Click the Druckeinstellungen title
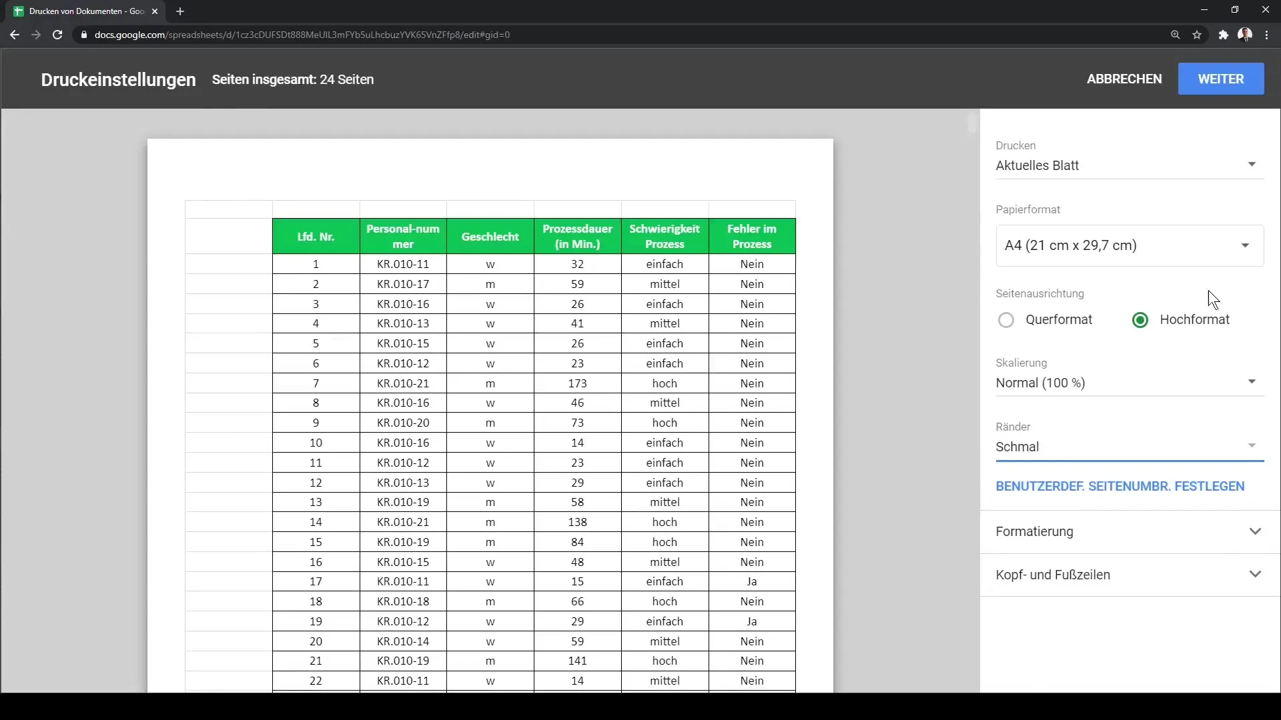The width and height of the screenshot is (1281, 720). click(118, 79)
